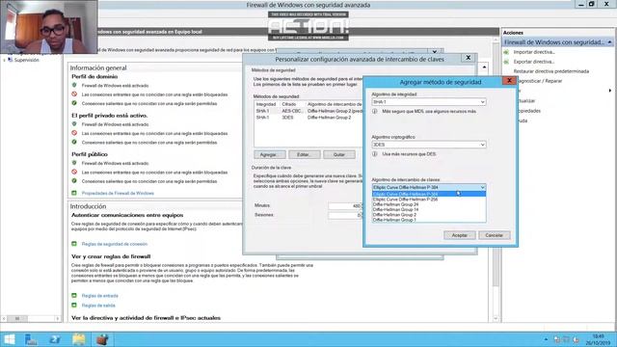The width and height of the screenshot is (617, 347).
Task: Expand the submenu arrow in the Acciones pane
Action: point(610,91)
